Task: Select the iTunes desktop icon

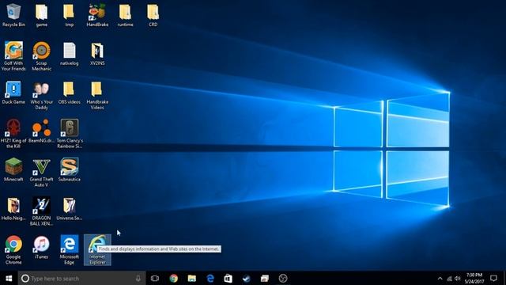Action: point(41,248)
